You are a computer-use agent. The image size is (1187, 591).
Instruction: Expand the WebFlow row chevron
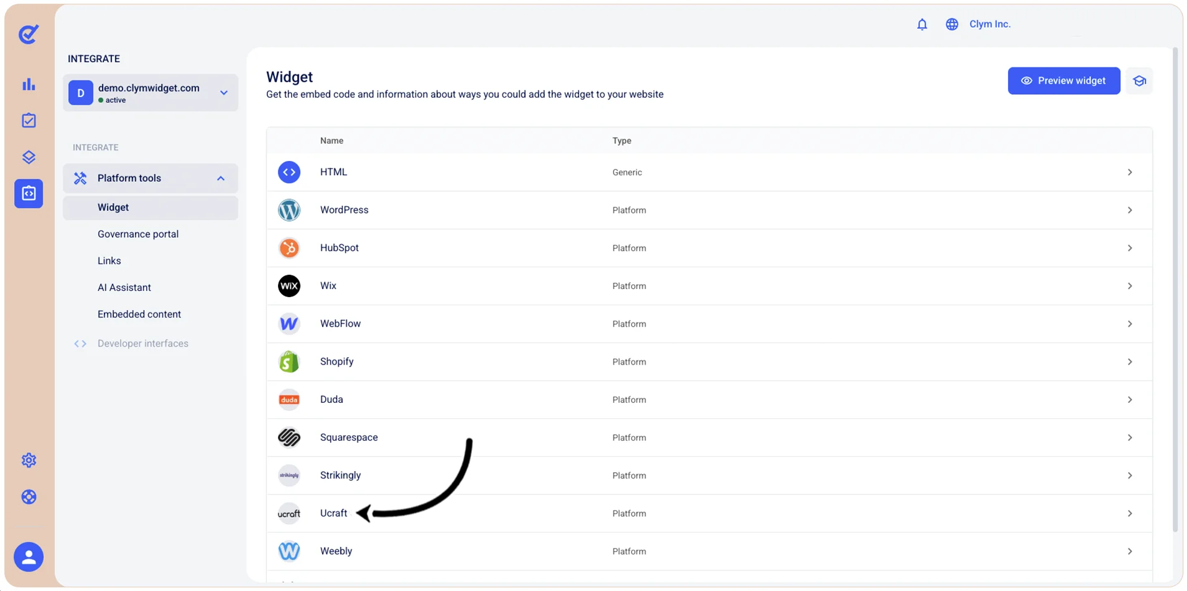tap(1129, 324)
